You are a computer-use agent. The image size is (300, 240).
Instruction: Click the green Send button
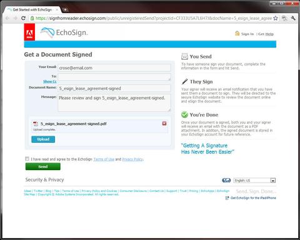(x=43, y=166)
